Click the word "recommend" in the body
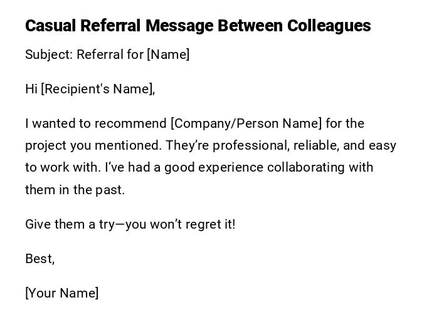This screenshot has width=439, height=332. [x=137, y=123]
